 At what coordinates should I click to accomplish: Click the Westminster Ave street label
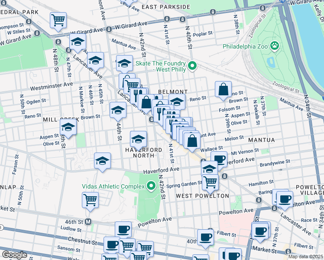click(x=52, y=86)
